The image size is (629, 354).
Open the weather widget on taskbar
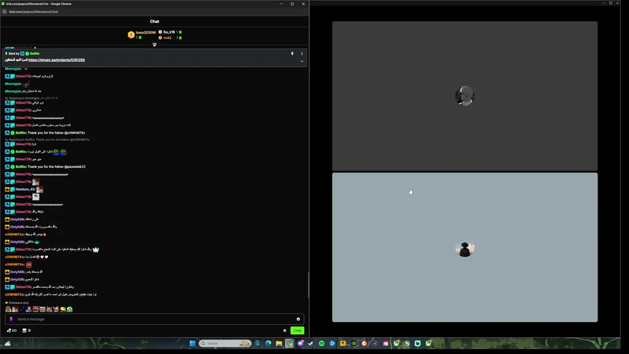tap(7, 343)
